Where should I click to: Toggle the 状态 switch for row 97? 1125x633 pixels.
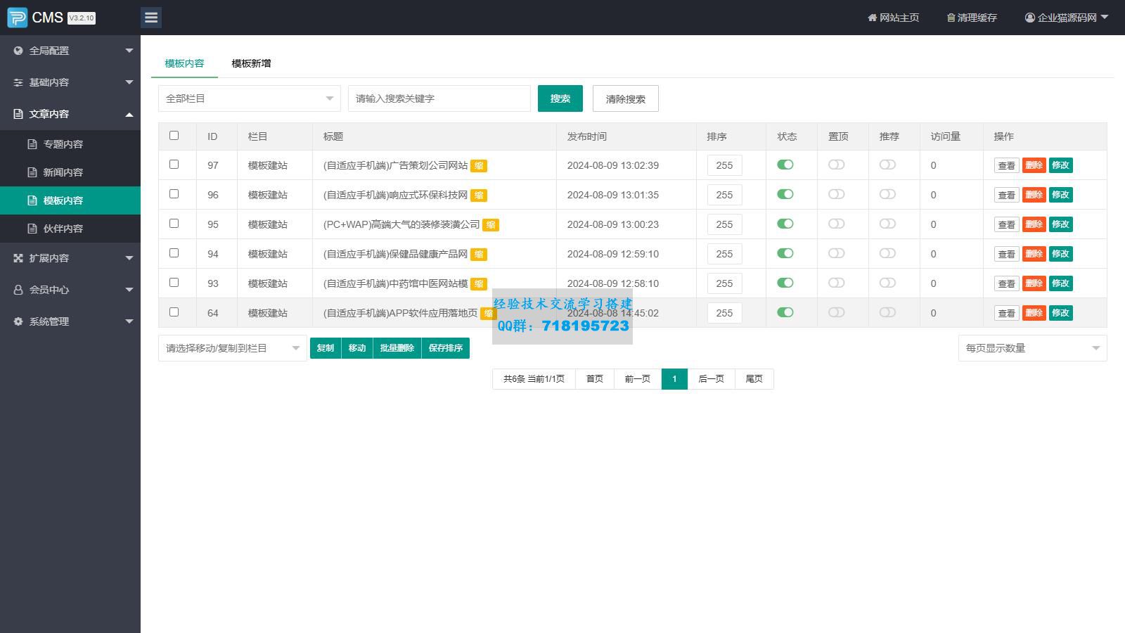click(x=785, y=165)
